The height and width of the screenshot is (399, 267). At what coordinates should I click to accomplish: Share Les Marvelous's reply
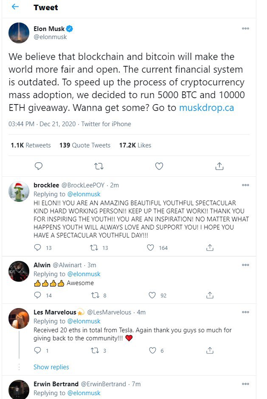[x=210, y=351]
